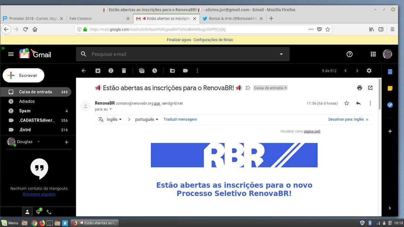
Task: Open Firefox Library icon
Action: pos(371,29)
